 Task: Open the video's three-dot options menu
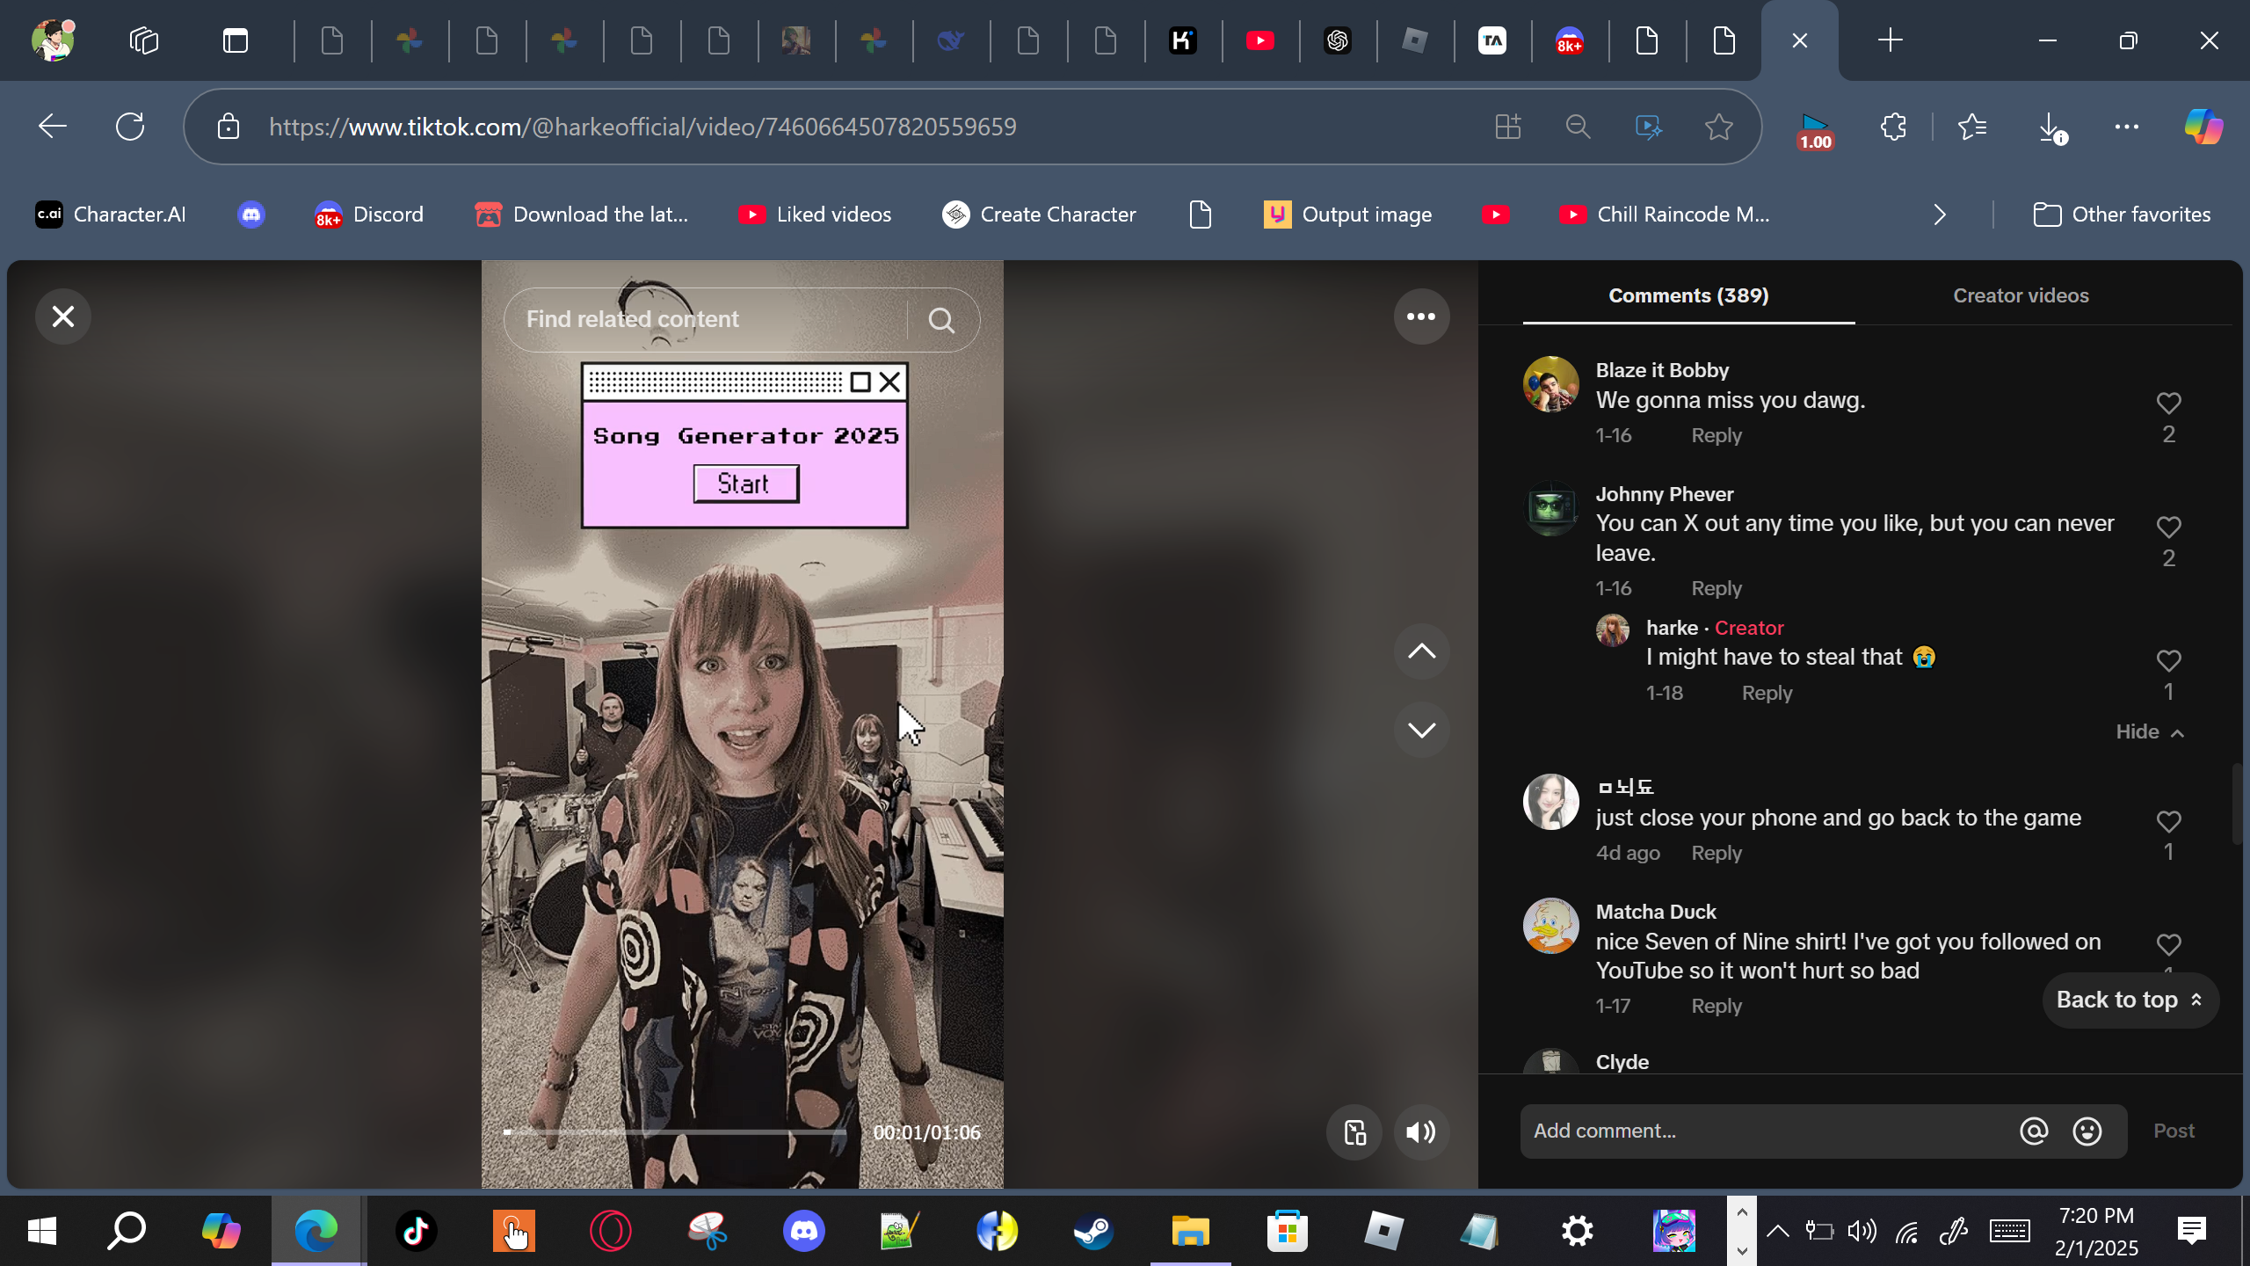[1420, 316]
